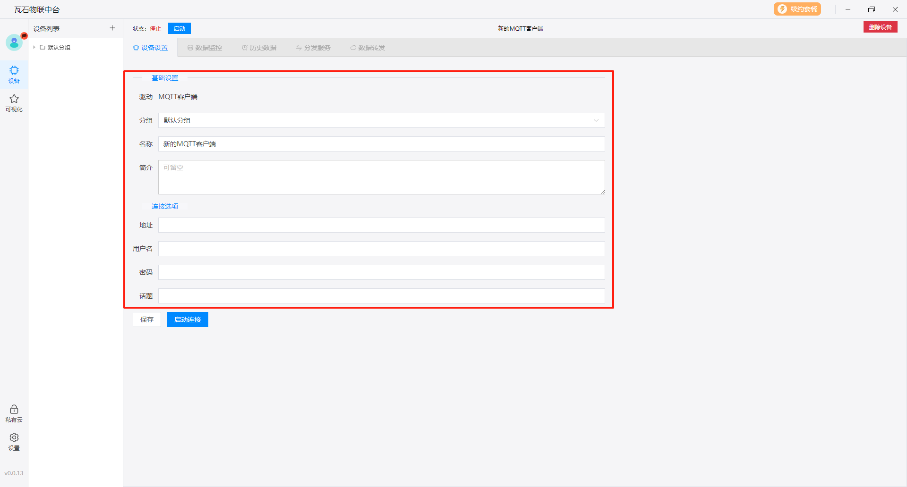This screenshot has height=487, width=907.
Task: Click the red 删除设备 button
Action: click(880, 27)
